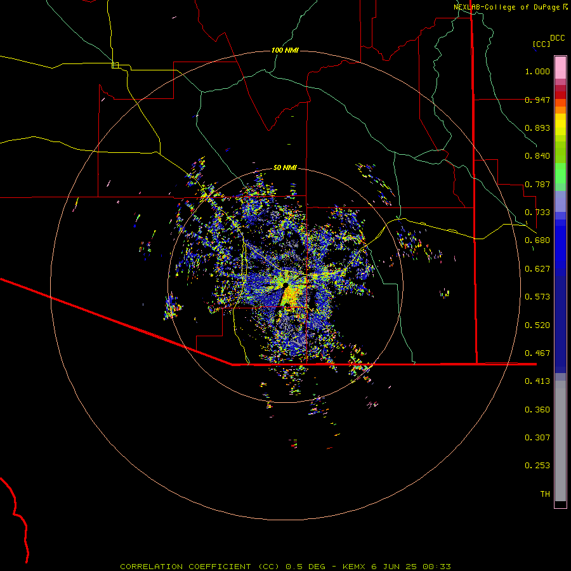Click the DCC label above the color scale
This screenshot has height=571, width=571.
[x=558, y=38]
